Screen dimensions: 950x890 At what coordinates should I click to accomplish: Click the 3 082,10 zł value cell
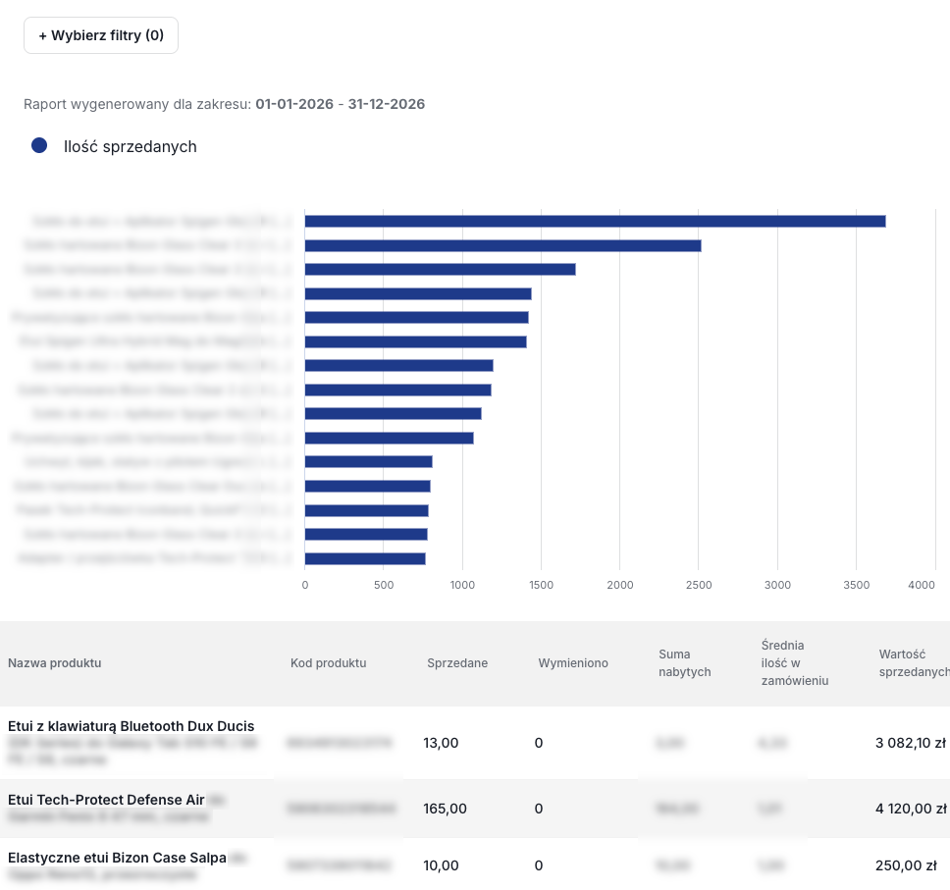[911, 743]
